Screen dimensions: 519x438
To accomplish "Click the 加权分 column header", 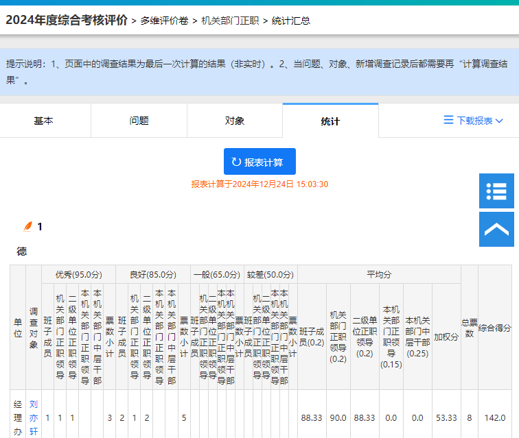I will pos(446,337).
